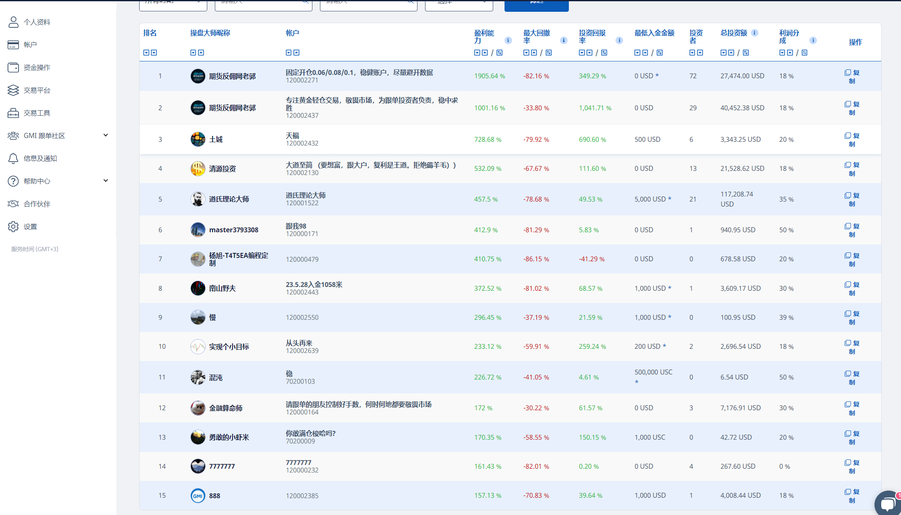Viewport: 901px width, 515px height.
Task: Select 帐户 in the sidebar menu
Action: pos(13,45)
